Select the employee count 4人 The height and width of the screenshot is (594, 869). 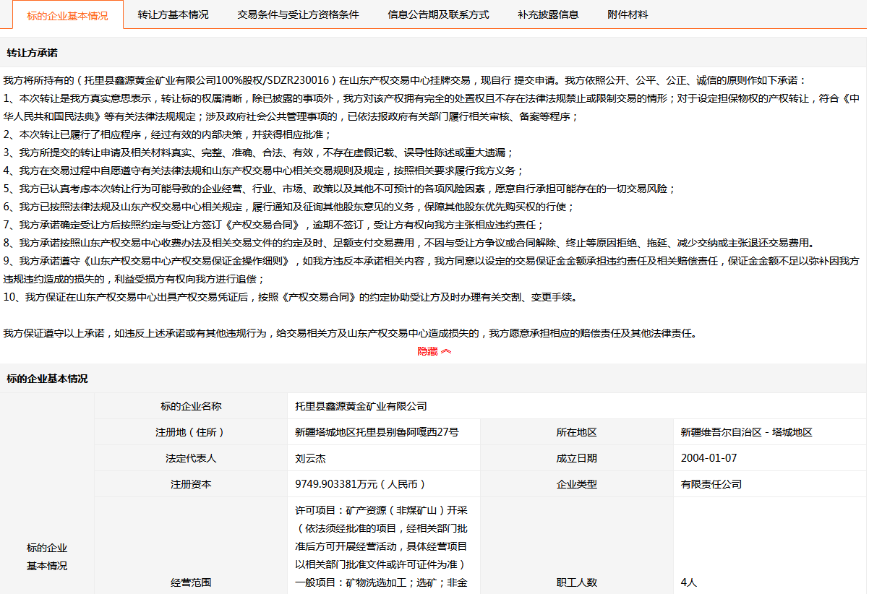pos(689,582)
